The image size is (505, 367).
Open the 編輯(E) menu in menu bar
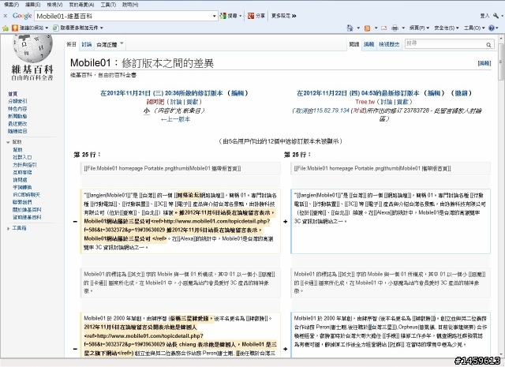33,5
